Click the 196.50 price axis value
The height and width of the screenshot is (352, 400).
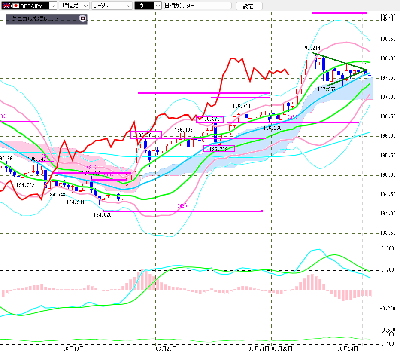[388, 116]
